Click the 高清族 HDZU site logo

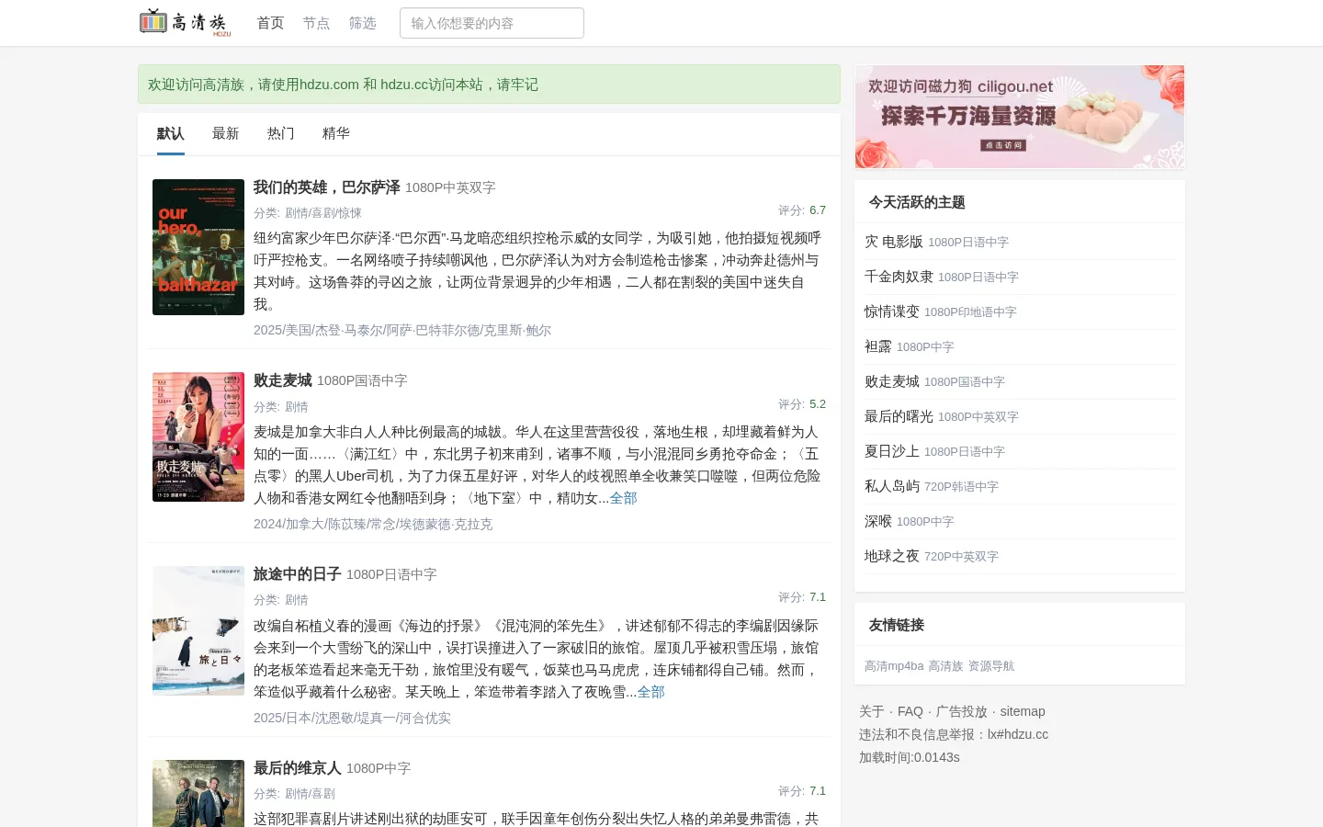[x=185, y=23]
